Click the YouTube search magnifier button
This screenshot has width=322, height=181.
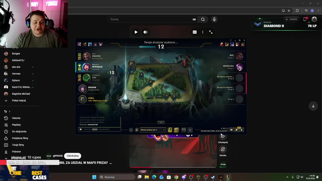(x=203, y=19)
